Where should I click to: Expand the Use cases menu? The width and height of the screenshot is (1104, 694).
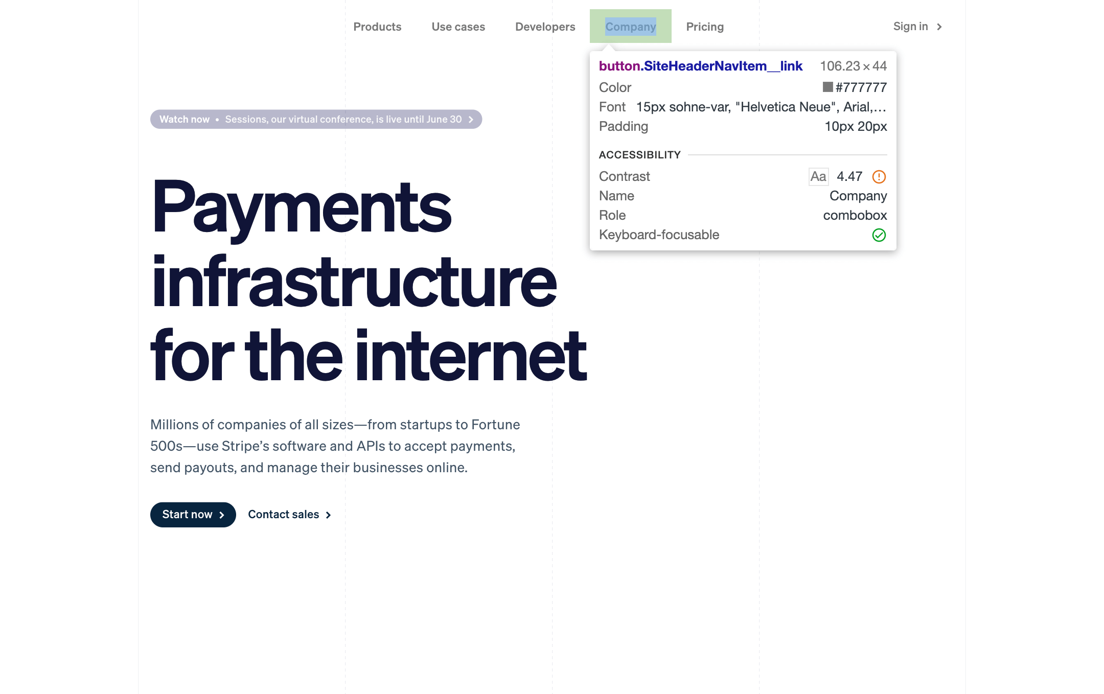458,27
